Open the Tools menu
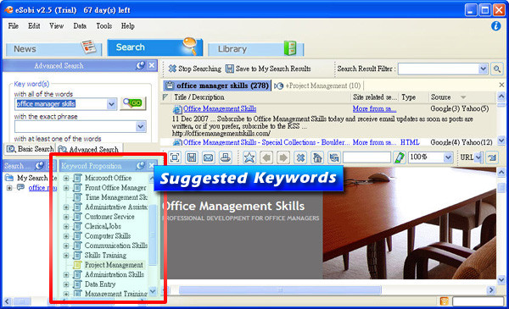 (104, 26)
